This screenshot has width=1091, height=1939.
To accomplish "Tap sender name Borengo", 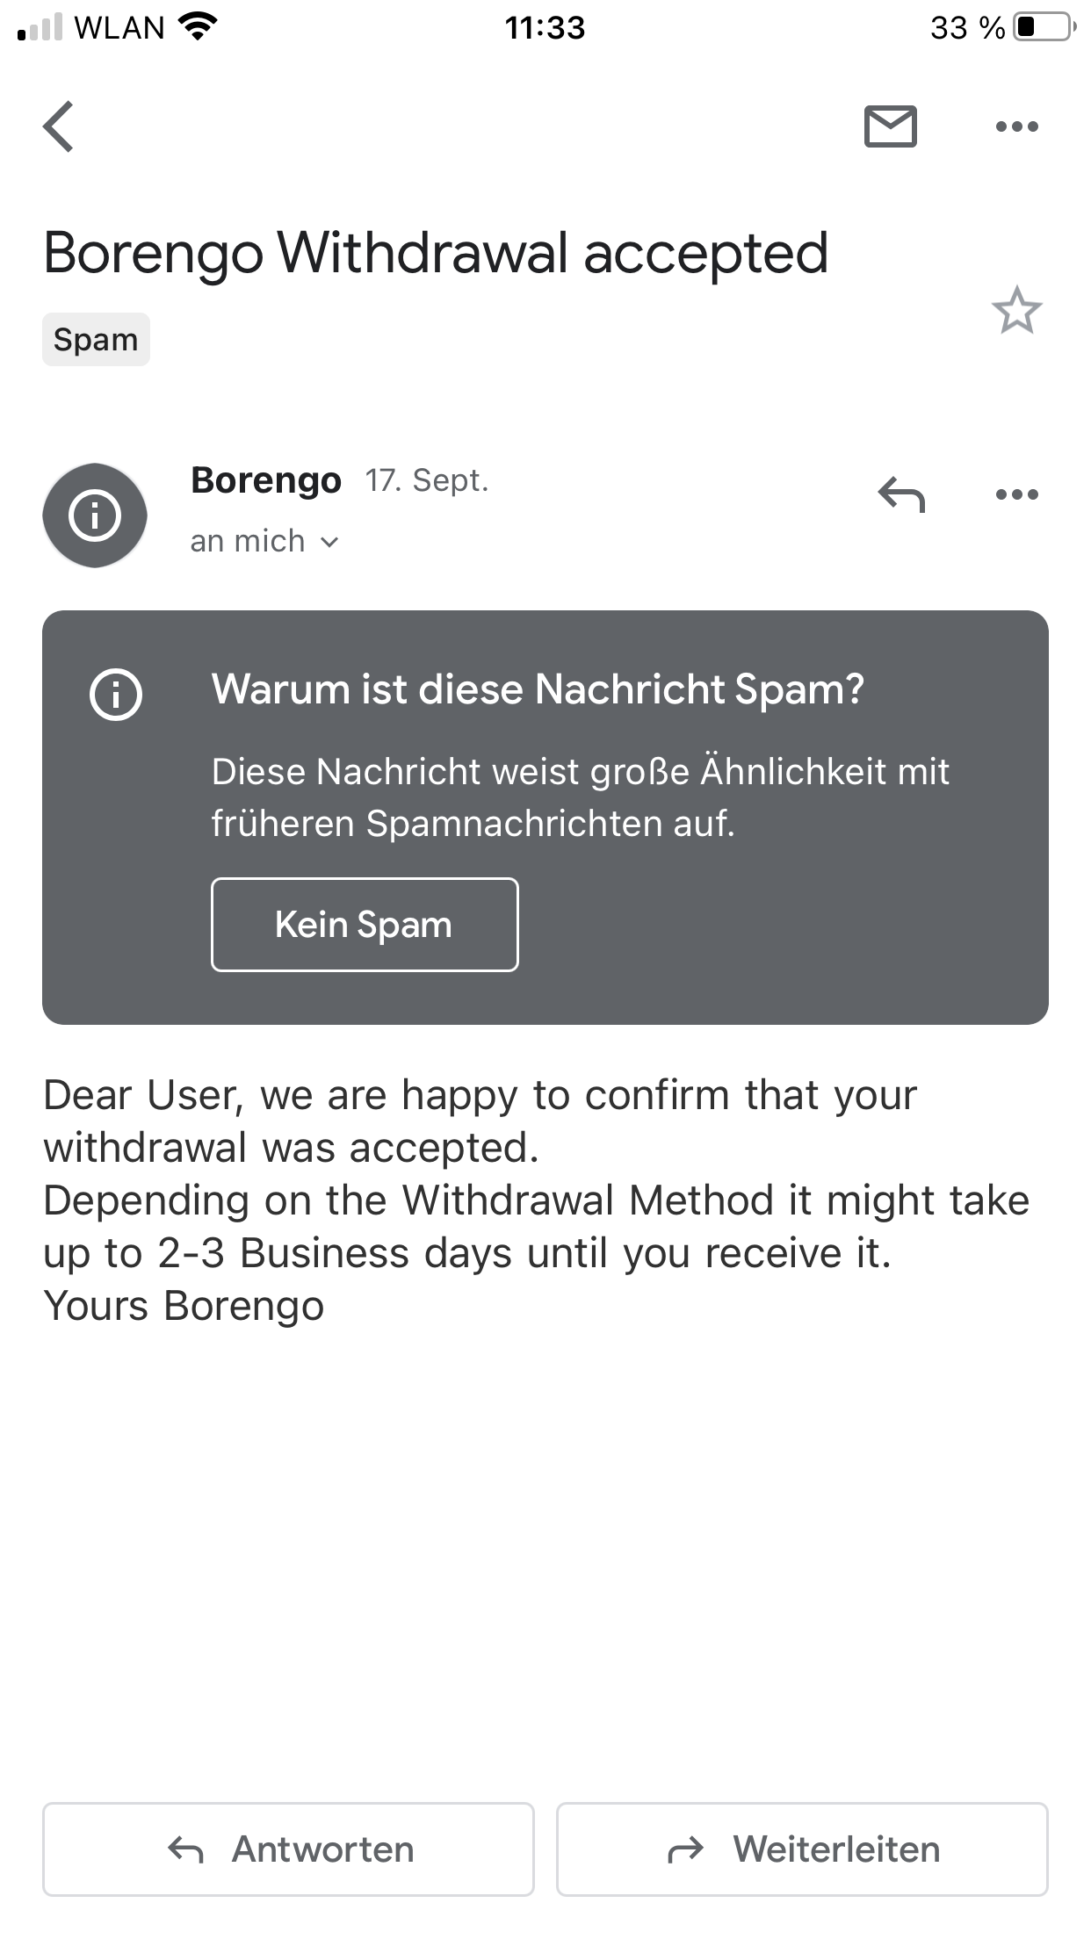I will click(266, 480).
